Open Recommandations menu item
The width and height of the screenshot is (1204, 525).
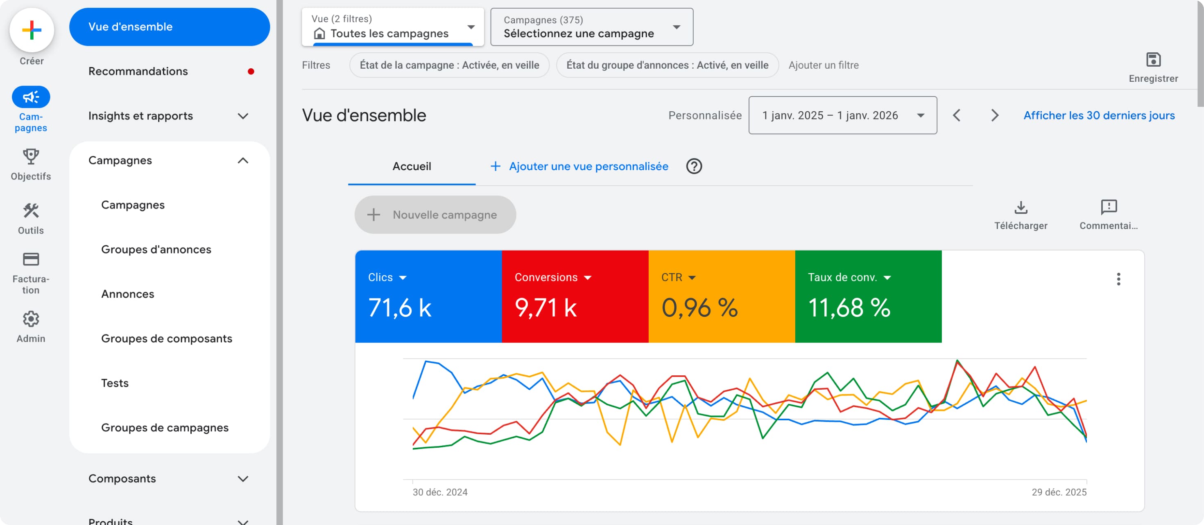tap(138, 72)
